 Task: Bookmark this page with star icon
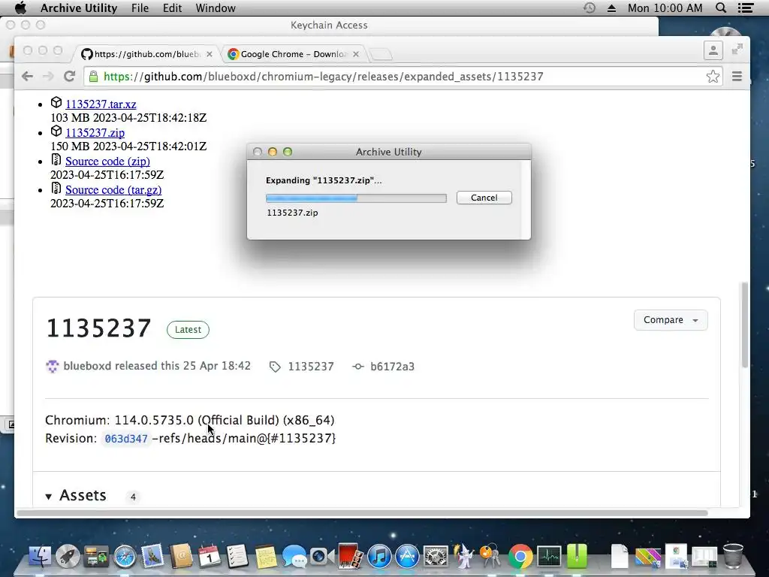pyautogui.click(x=713, y=76)
